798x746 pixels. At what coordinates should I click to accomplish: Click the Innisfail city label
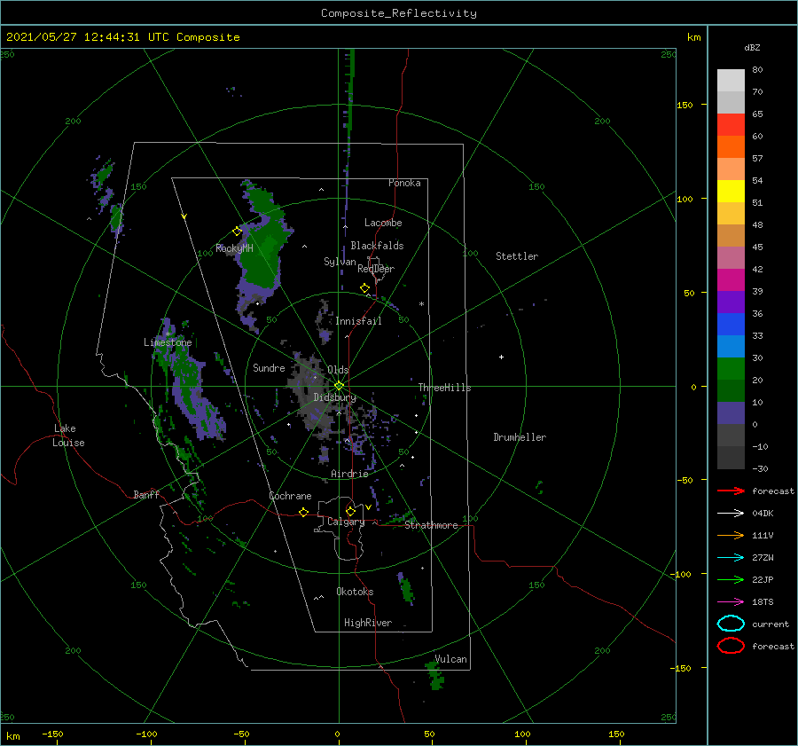click(x=358, y=321)
